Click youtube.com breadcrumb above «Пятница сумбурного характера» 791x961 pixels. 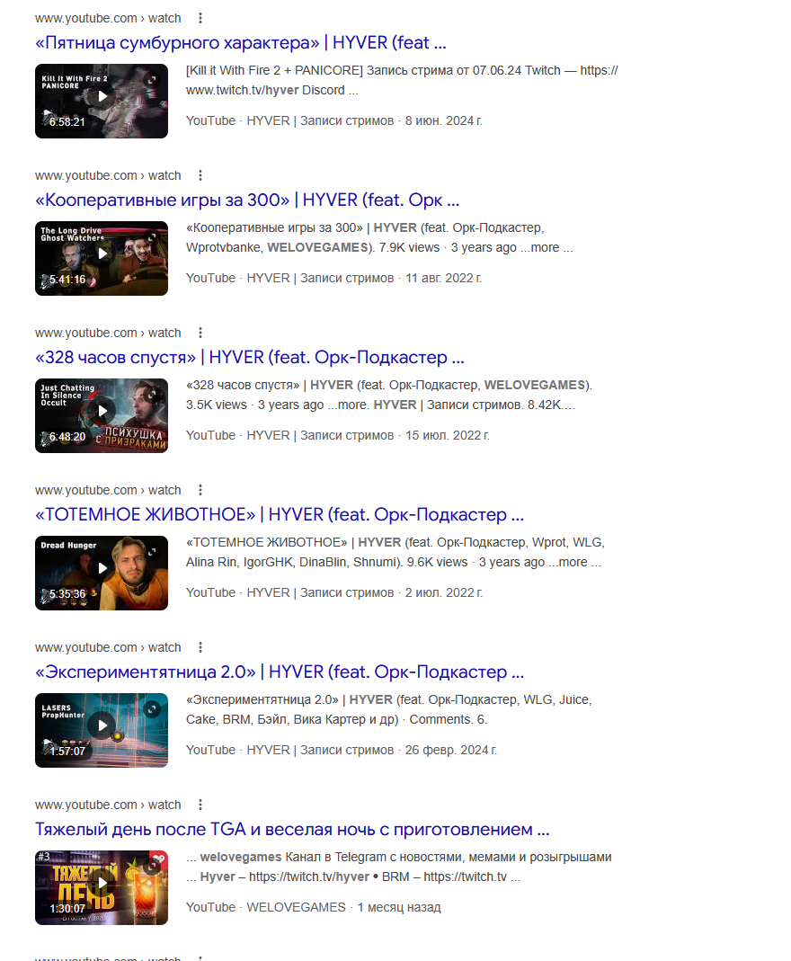108,18
